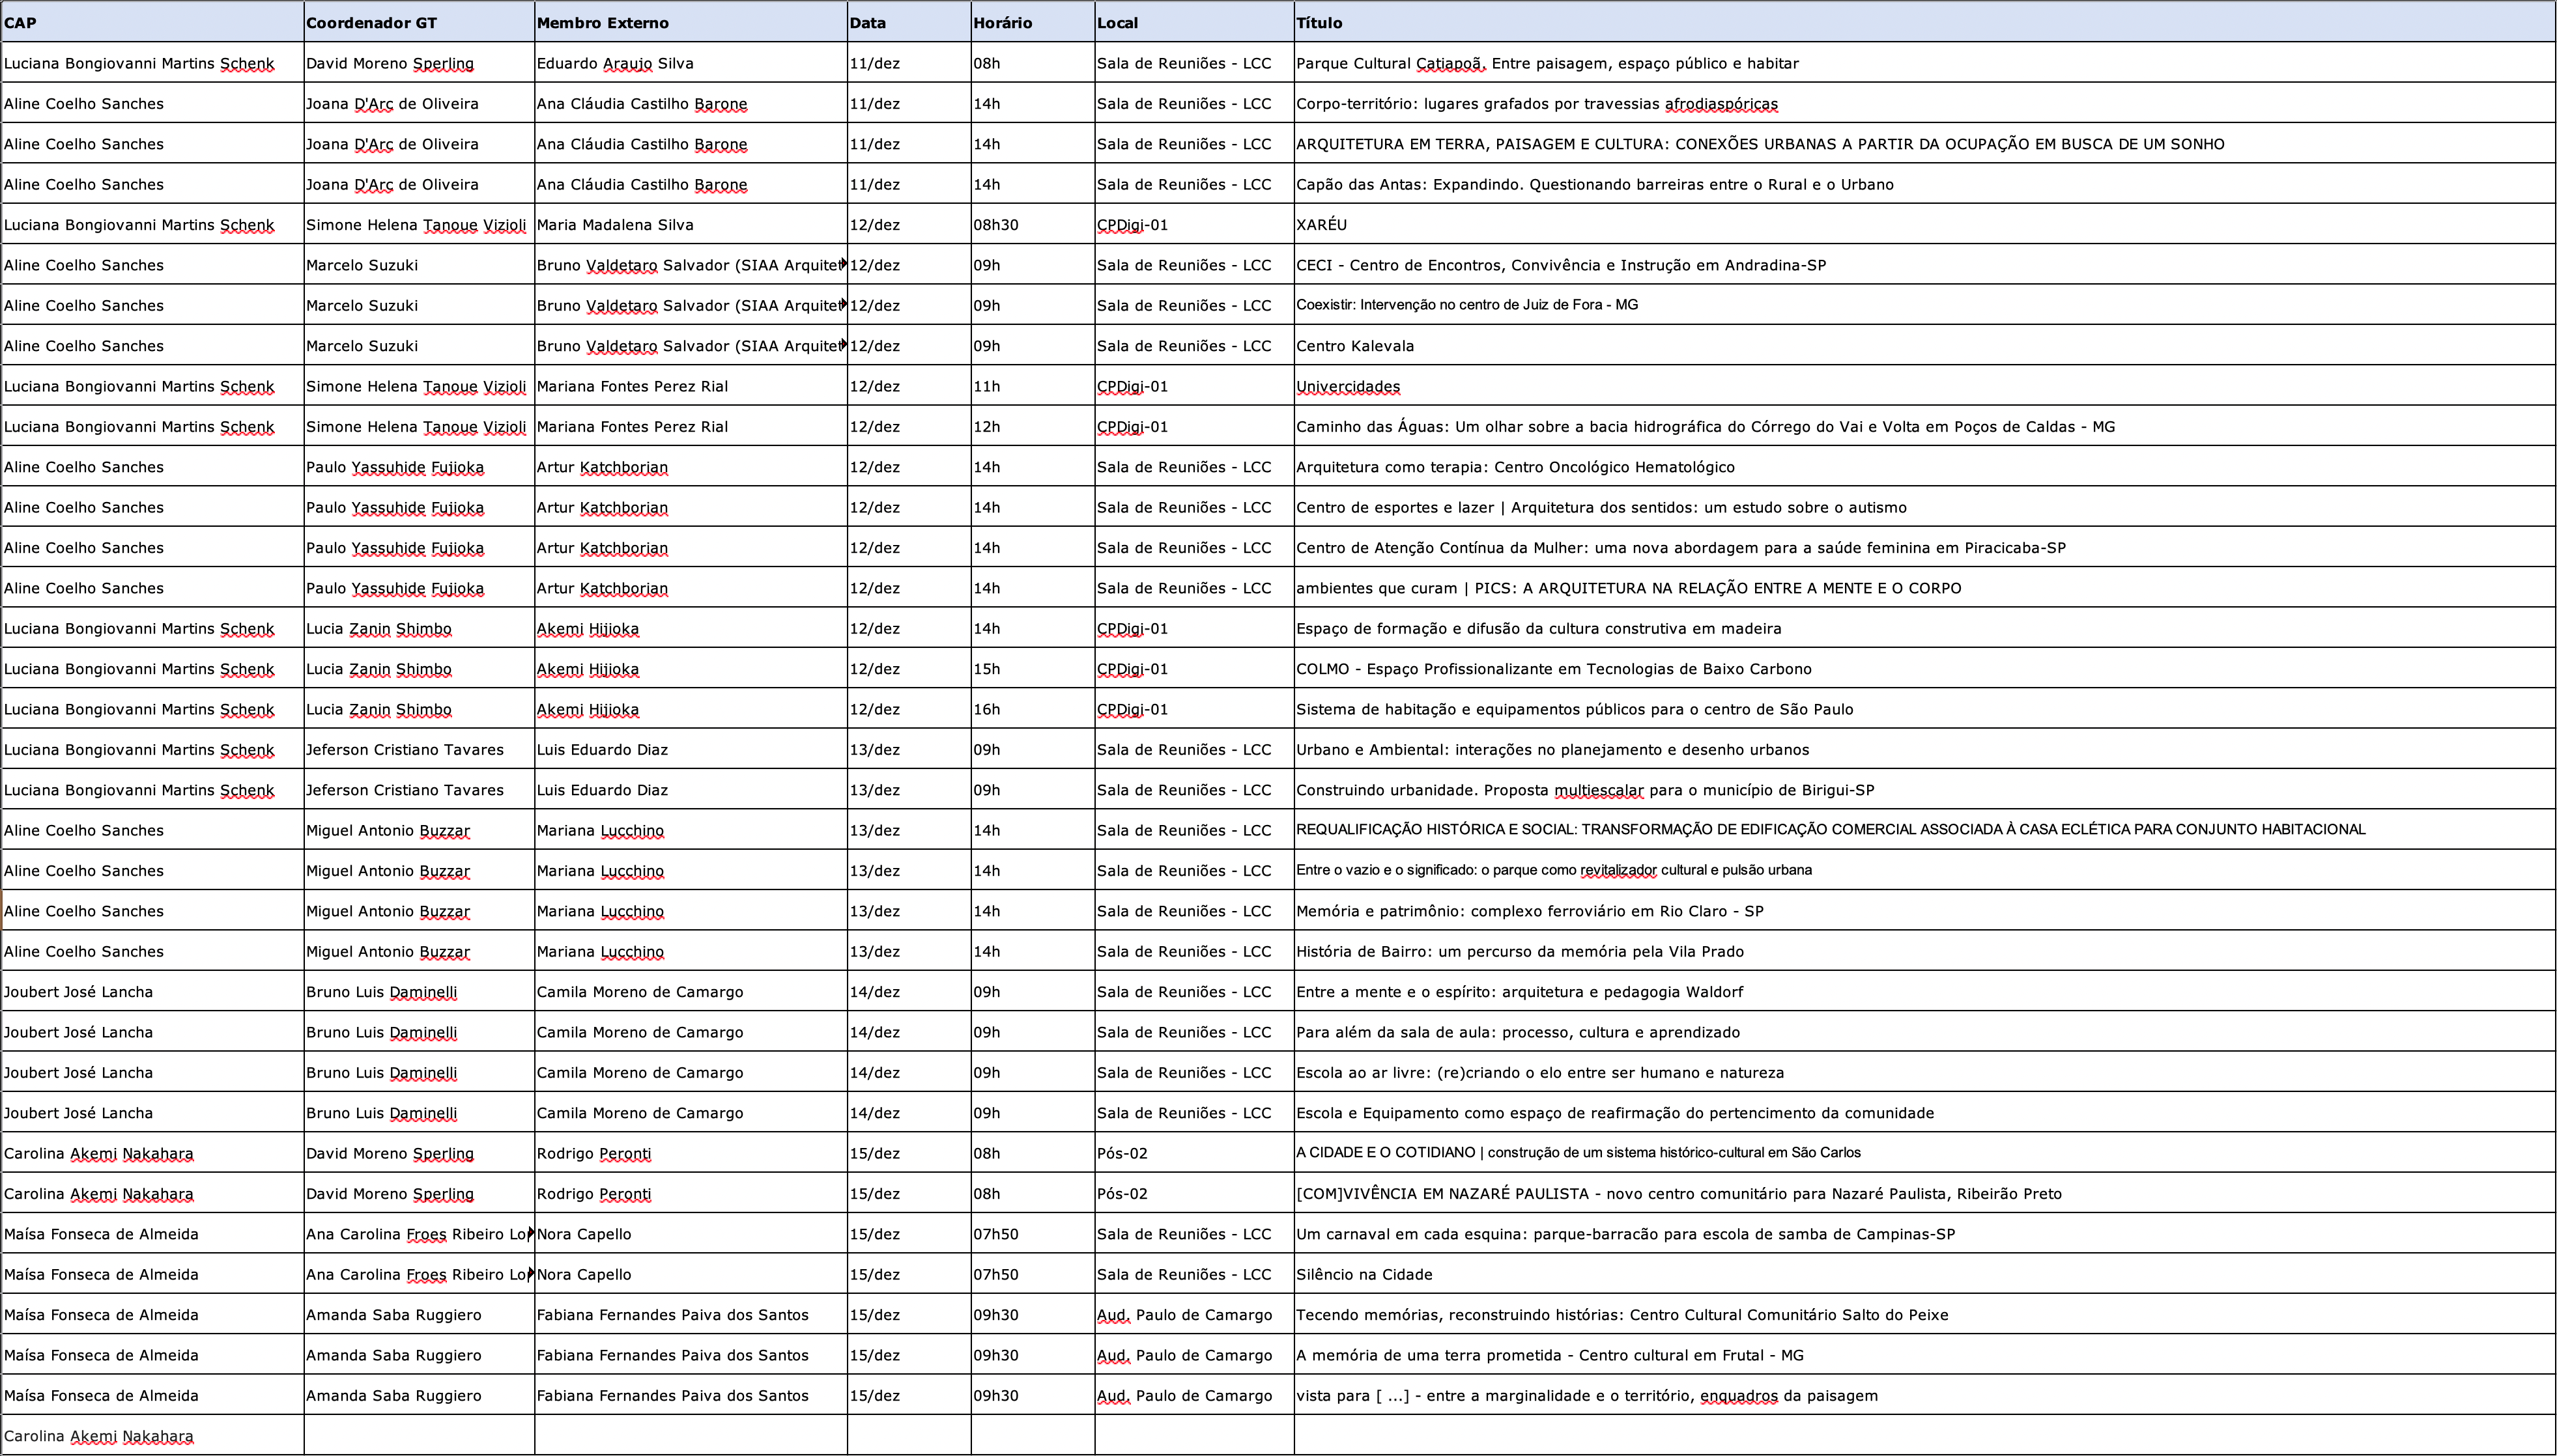Click the "08h30" time cell
The image size is (2557, 1456).
(x=1033, y=224)
